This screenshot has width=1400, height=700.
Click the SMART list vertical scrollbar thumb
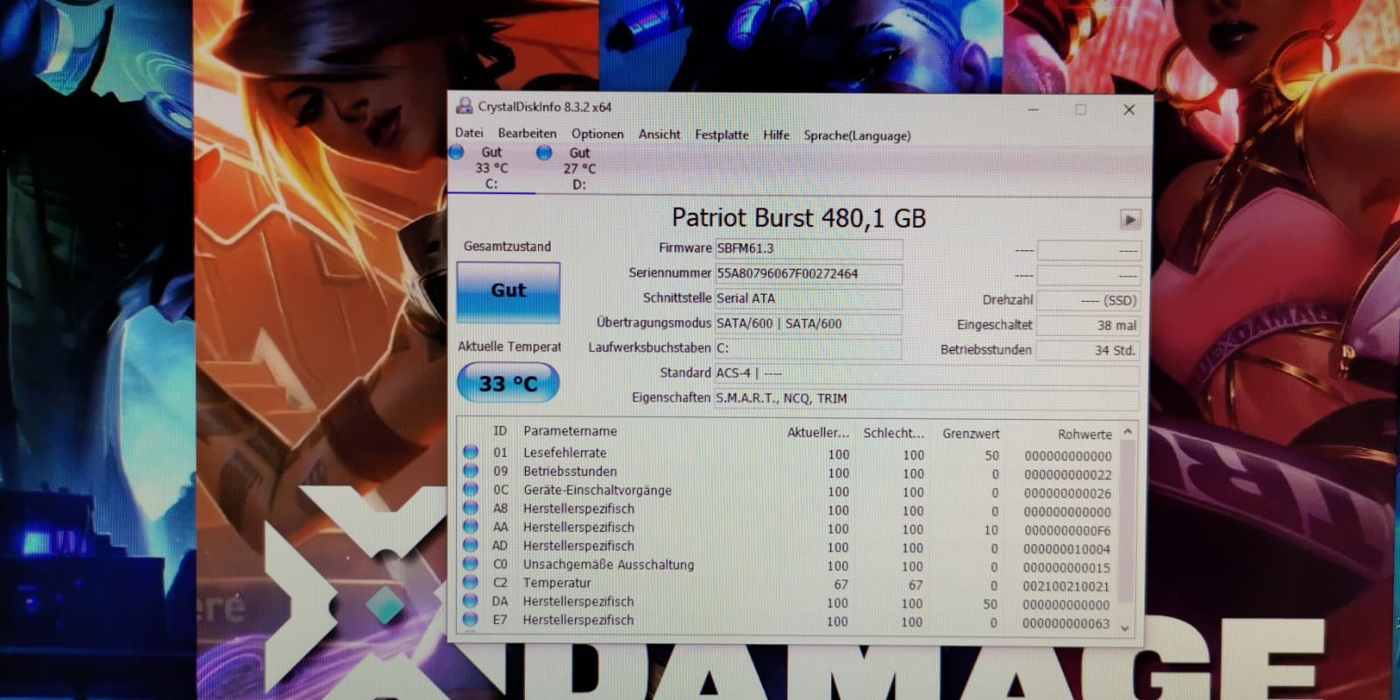point(1127,521)
